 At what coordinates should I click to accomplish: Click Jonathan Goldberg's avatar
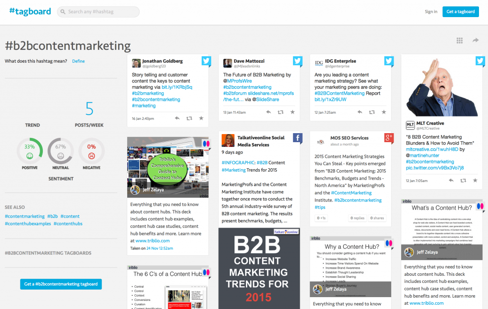(136, 63)
